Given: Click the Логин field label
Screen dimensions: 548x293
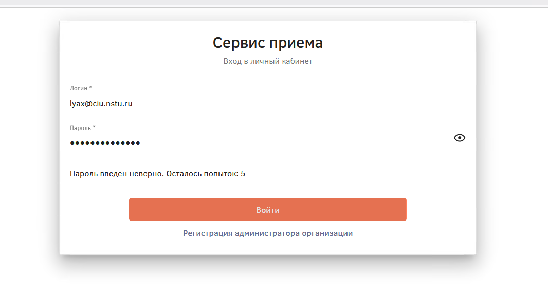Looking at the screenshot, I should coord(79,88).
